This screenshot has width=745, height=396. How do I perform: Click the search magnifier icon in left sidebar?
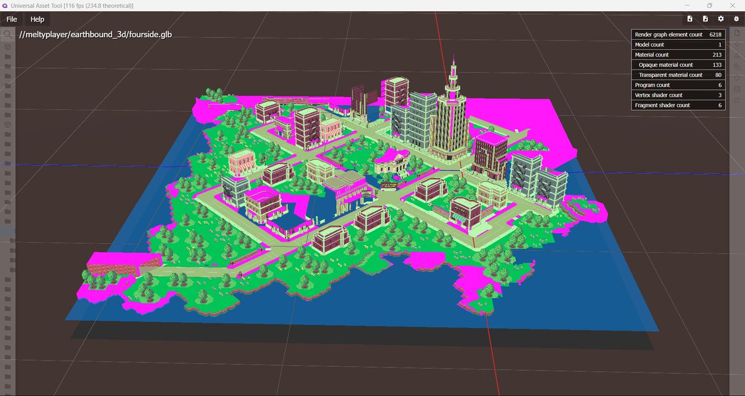tap(7, 34)
